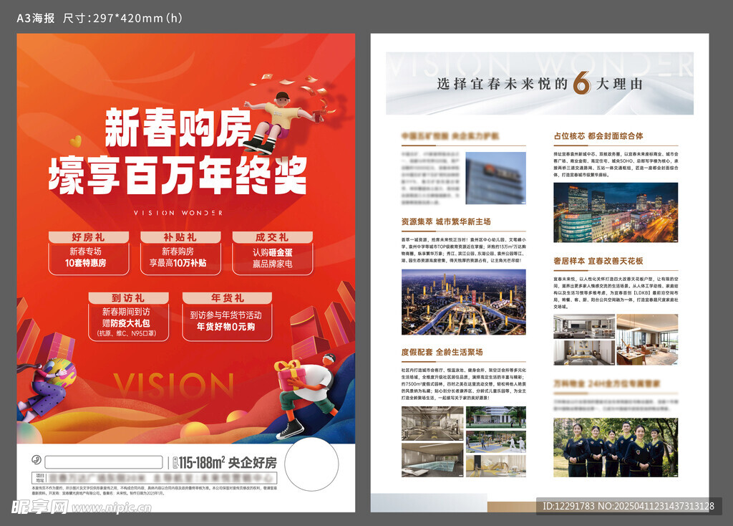This screenshot has height=526, width=733.
Task: Click the 年货礼 offer box
Action: pos(225,317)
